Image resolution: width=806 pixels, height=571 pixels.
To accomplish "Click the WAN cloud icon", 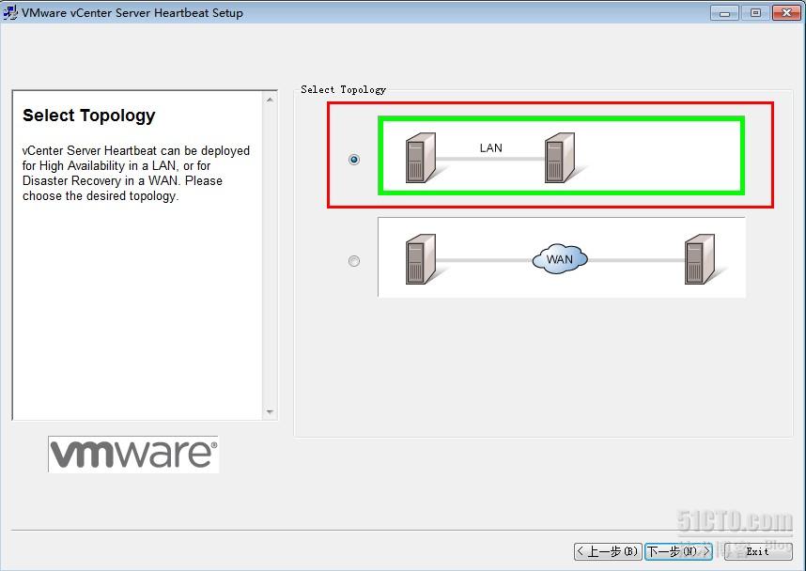I will tap(560, 258).
